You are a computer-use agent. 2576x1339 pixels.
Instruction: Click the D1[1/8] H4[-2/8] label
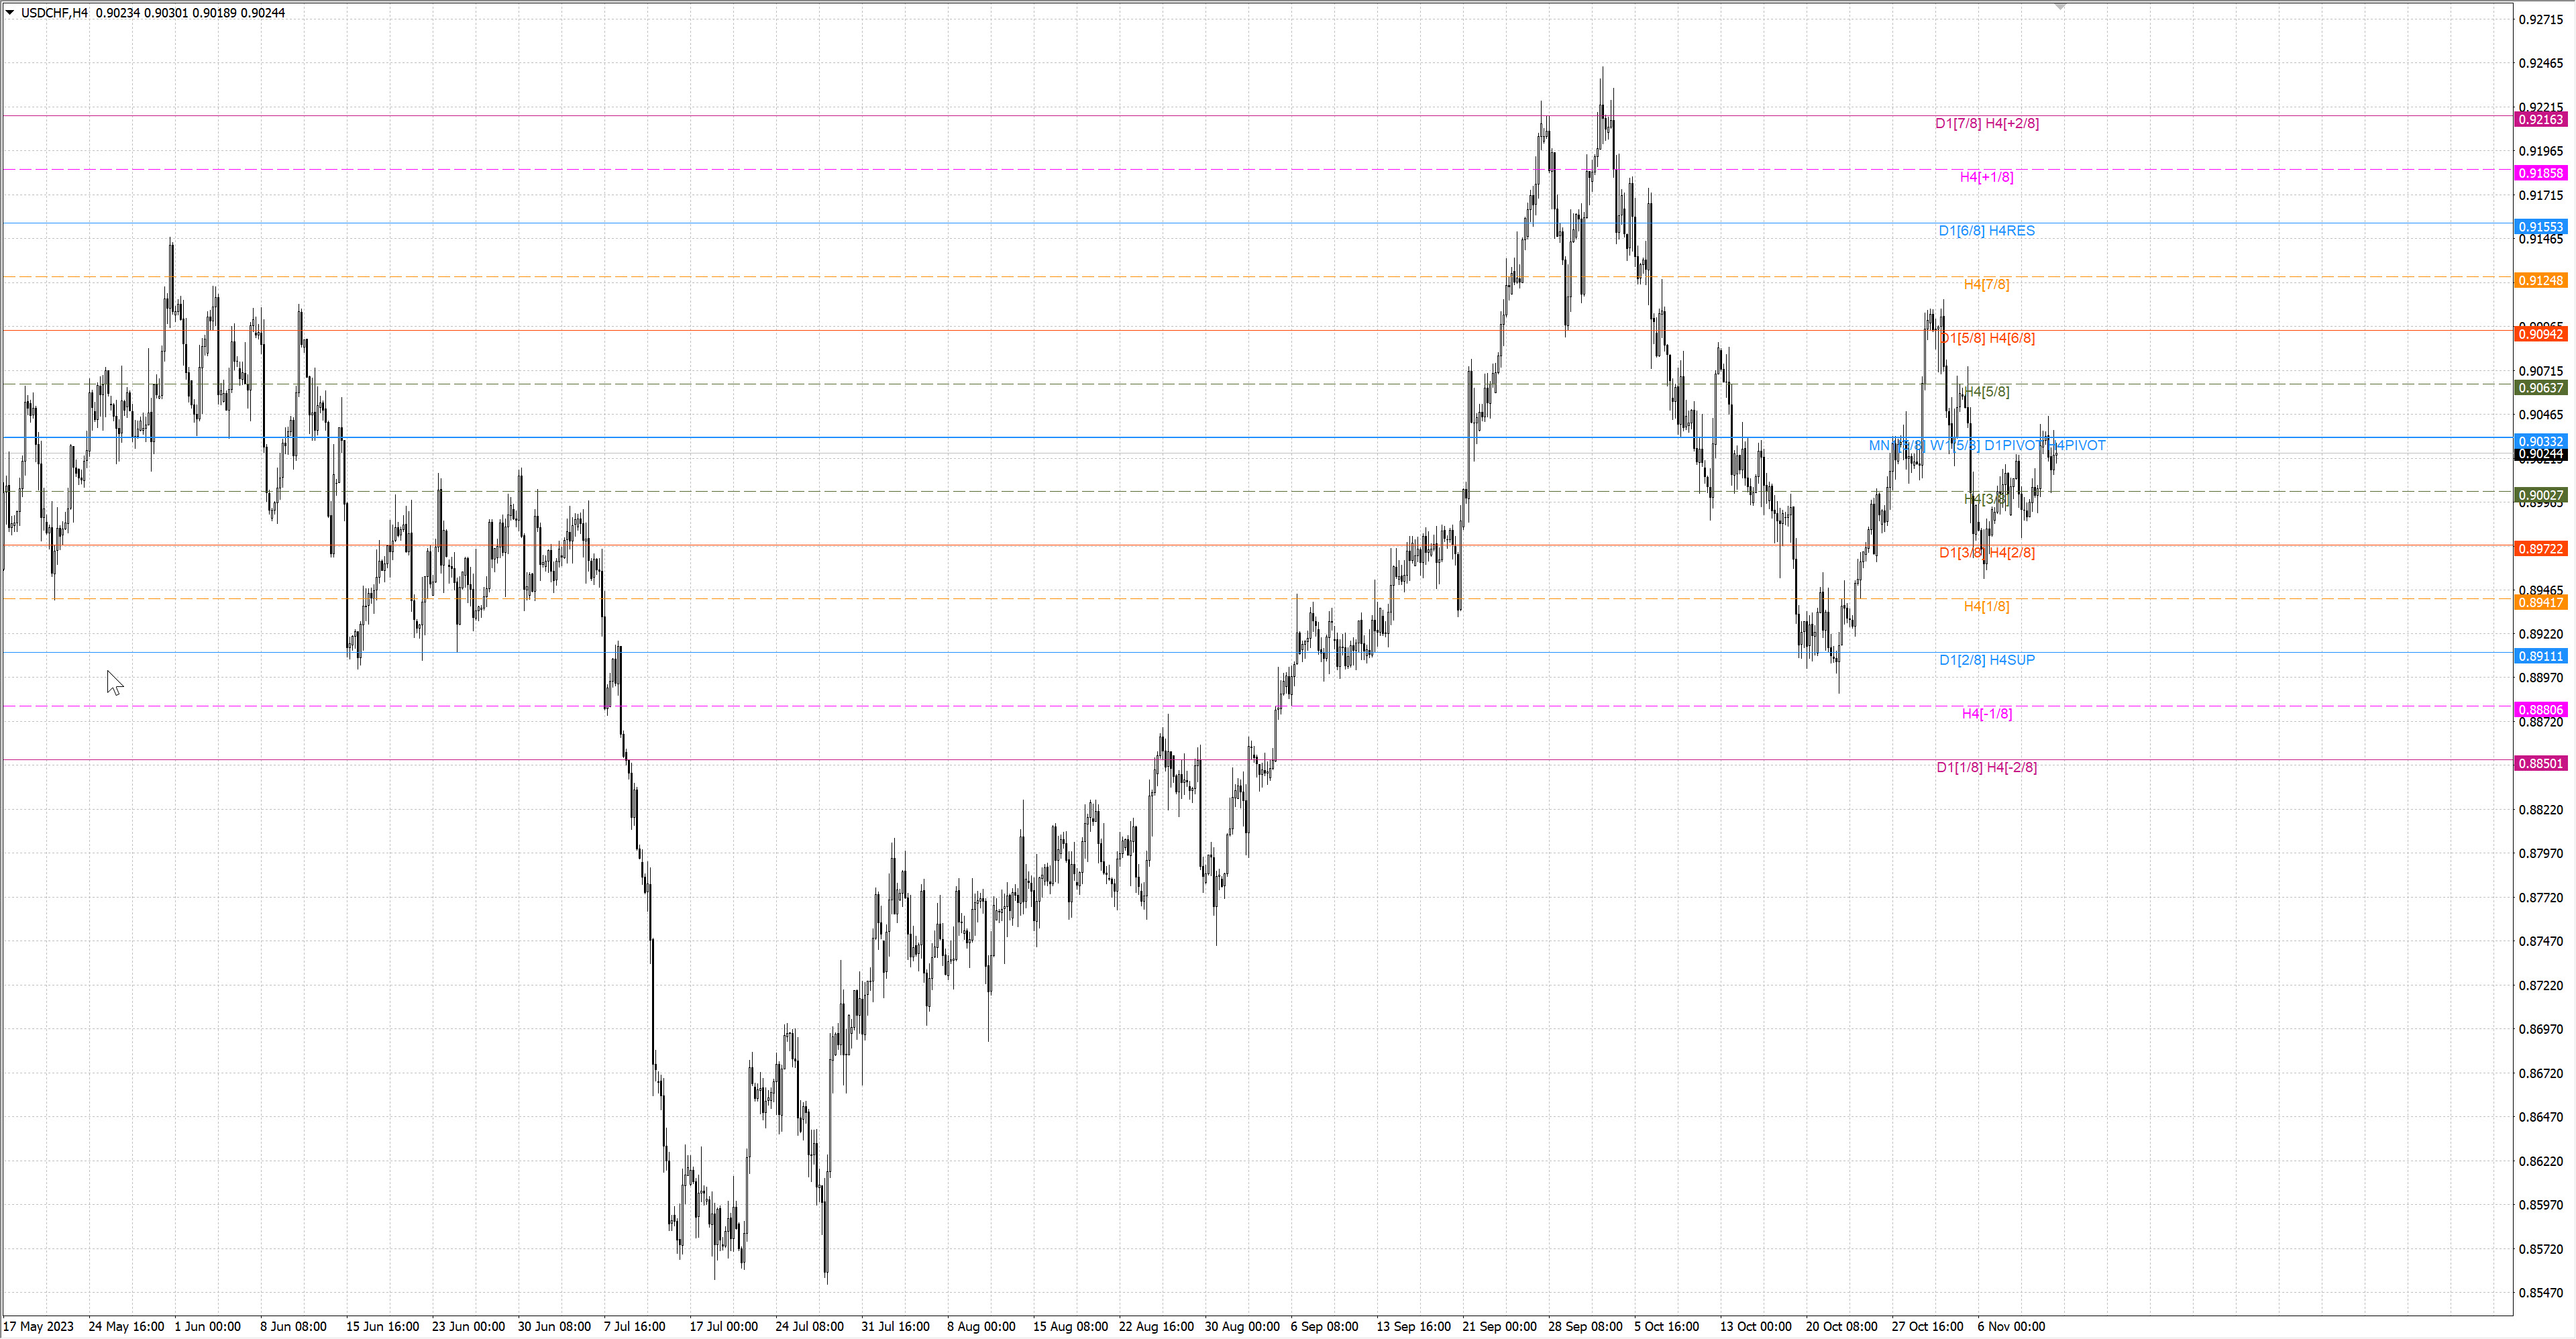1986,768
